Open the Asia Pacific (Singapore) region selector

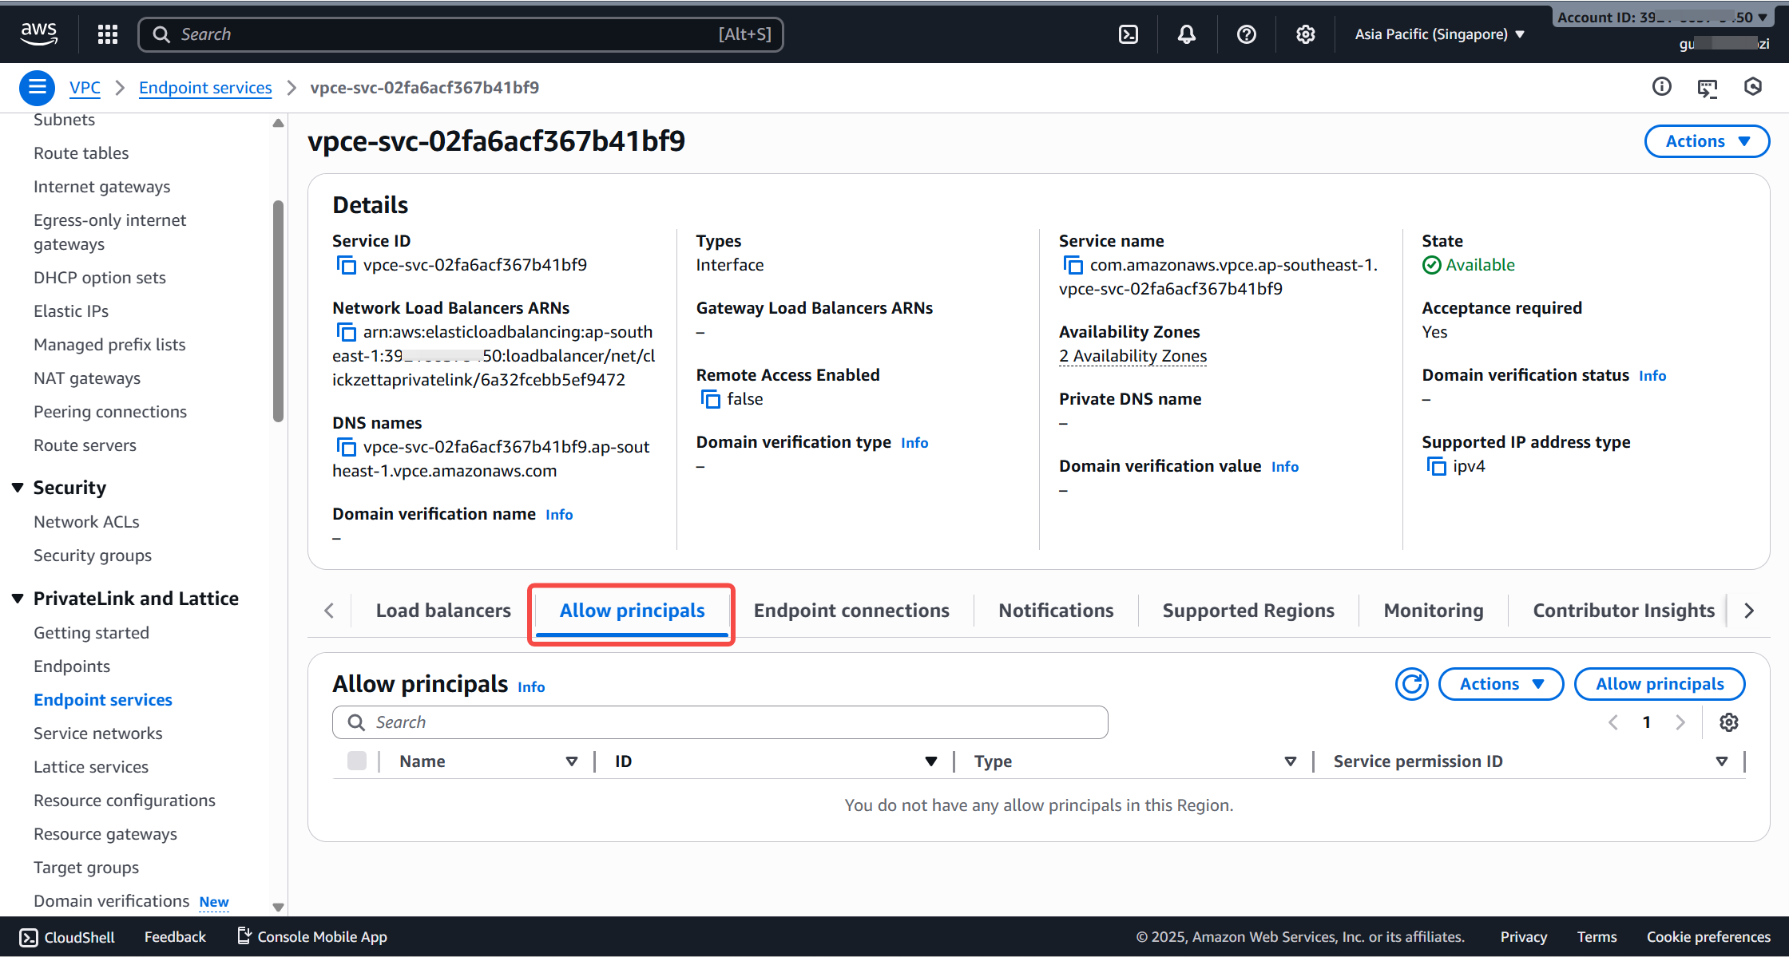(x=1439, y=34)
